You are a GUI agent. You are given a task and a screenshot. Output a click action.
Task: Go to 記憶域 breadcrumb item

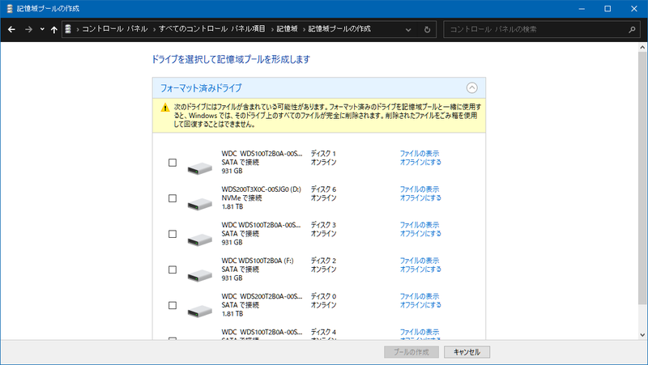[x=286, y=29]
